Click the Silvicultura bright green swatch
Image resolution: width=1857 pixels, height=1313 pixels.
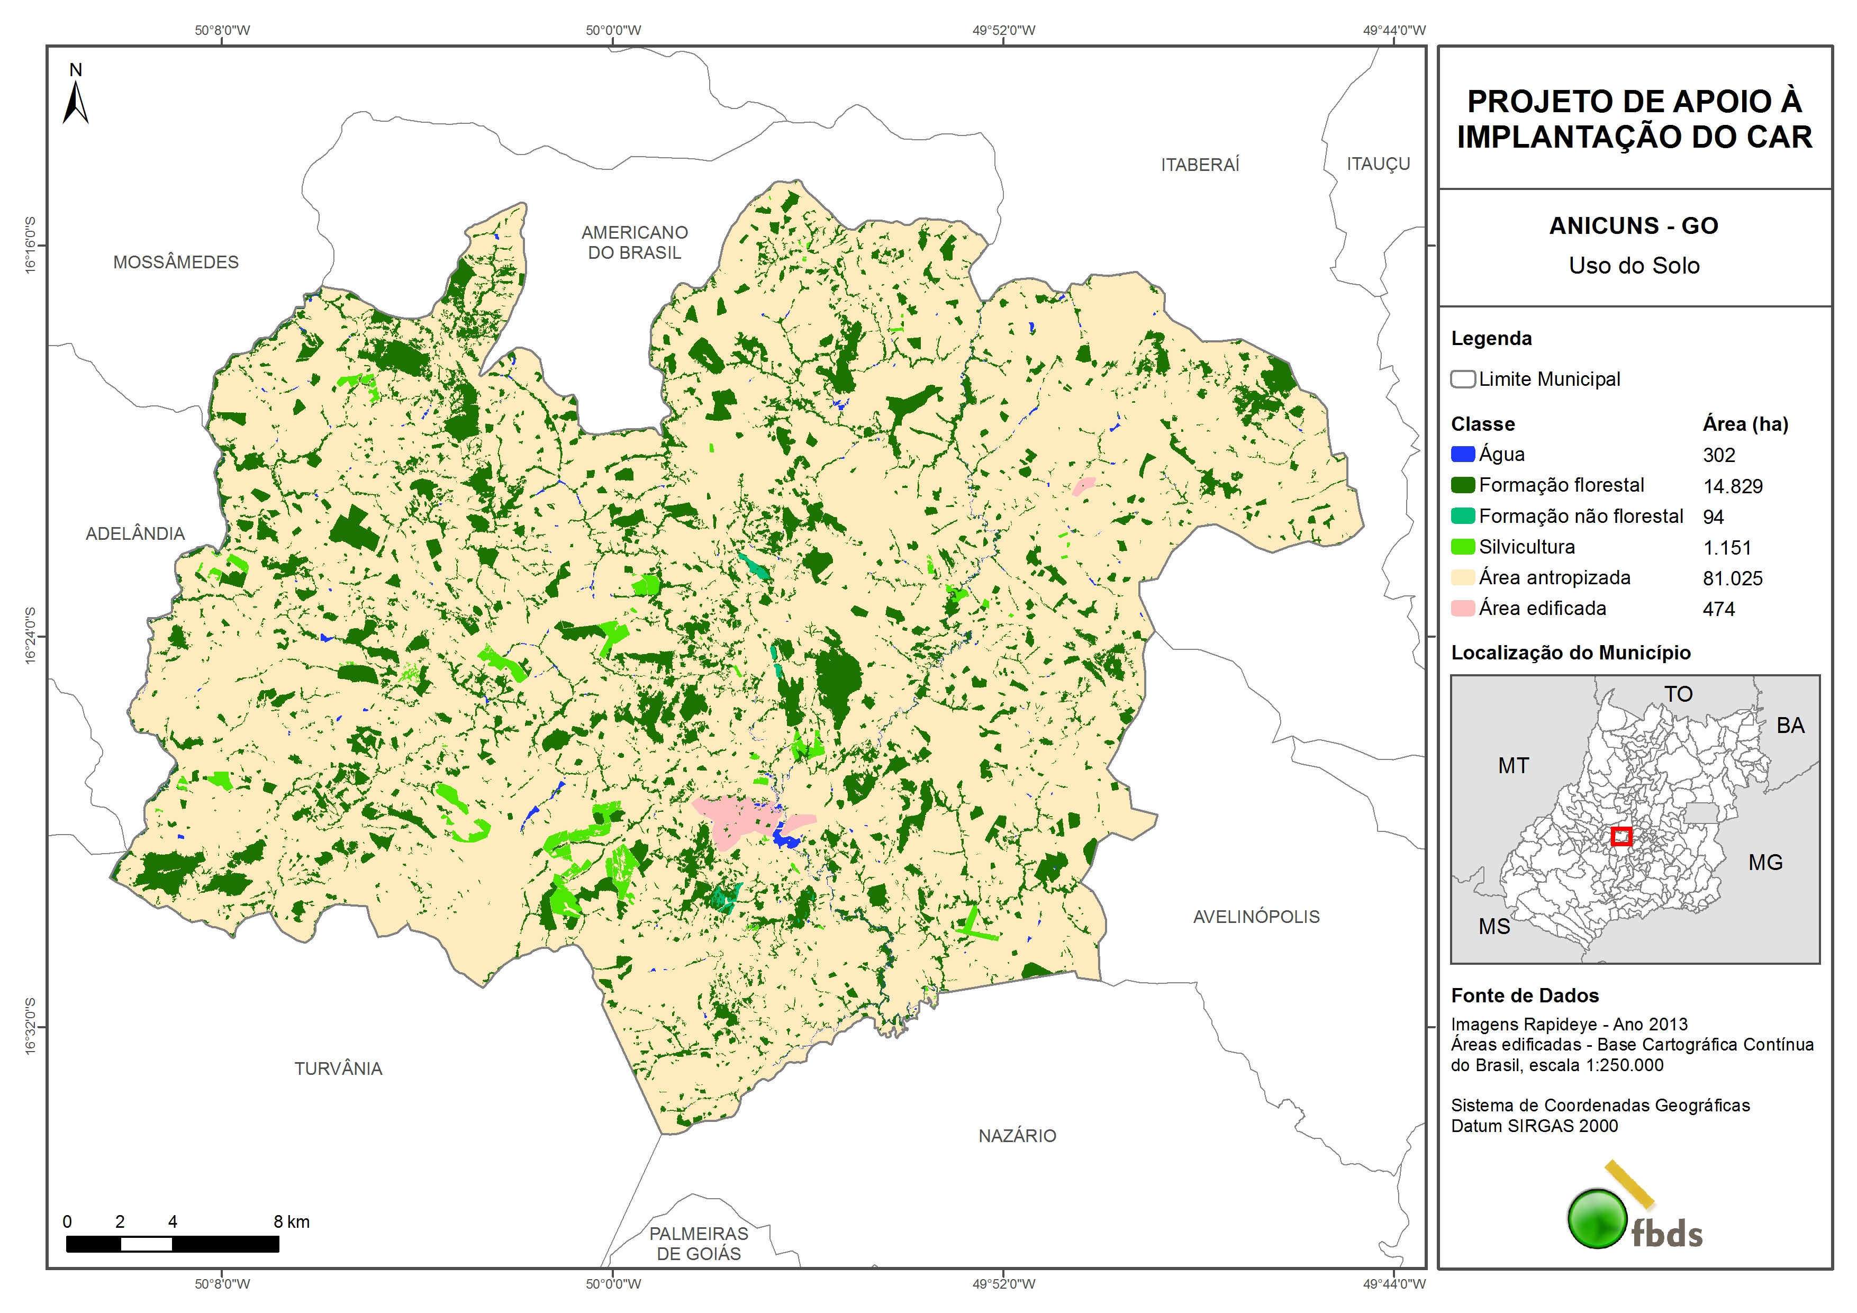[x=1462, y=547]
